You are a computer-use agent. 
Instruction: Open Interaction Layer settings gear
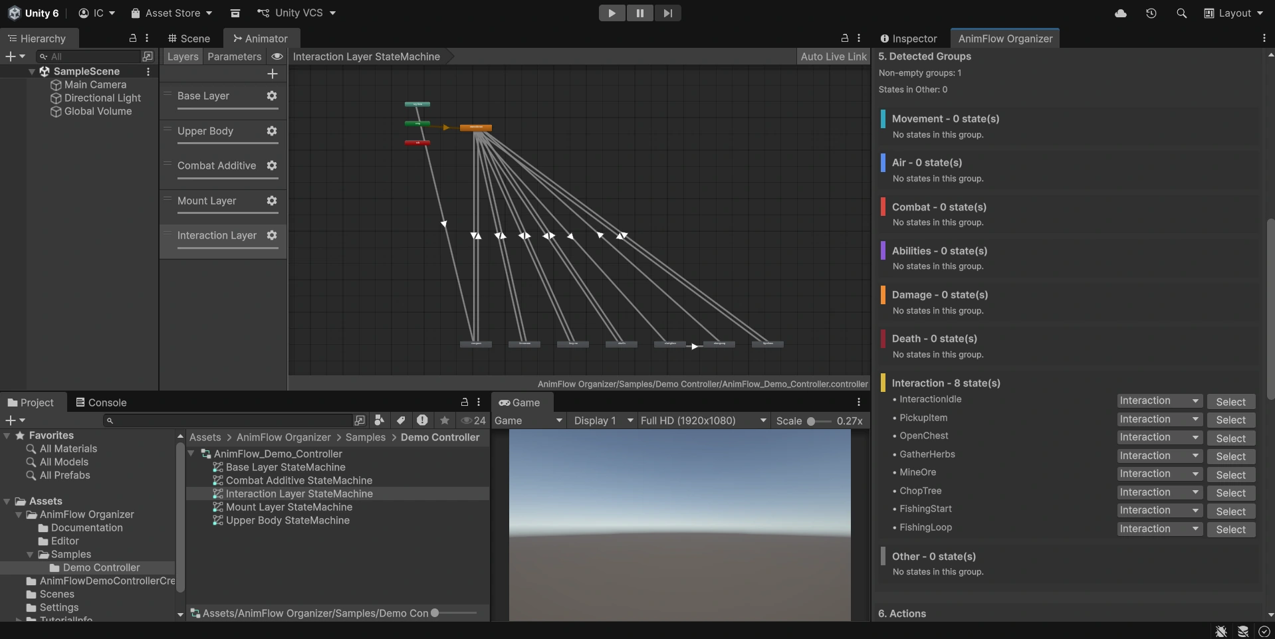[272, 235]
